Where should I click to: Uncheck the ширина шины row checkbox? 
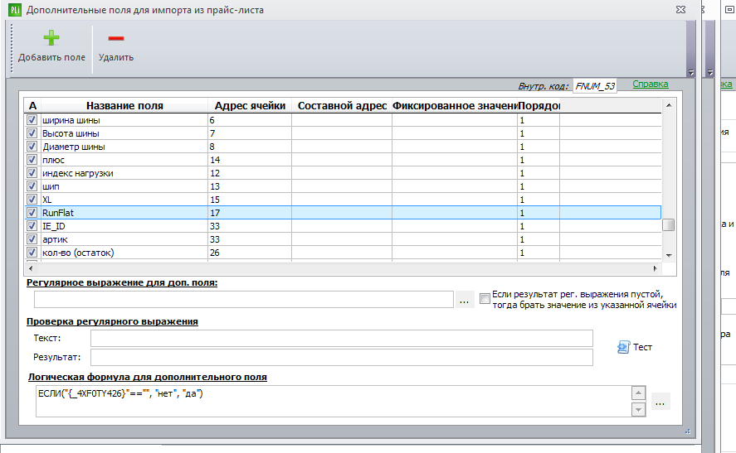pos(32,120)
